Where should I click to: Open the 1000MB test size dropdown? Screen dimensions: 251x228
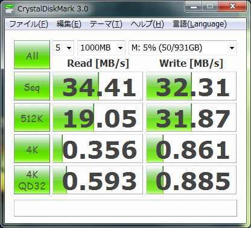tap(101, 48)
